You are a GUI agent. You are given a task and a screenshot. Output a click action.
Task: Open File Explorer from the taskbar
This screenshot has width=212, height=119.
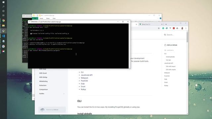[x=3, y=26]
